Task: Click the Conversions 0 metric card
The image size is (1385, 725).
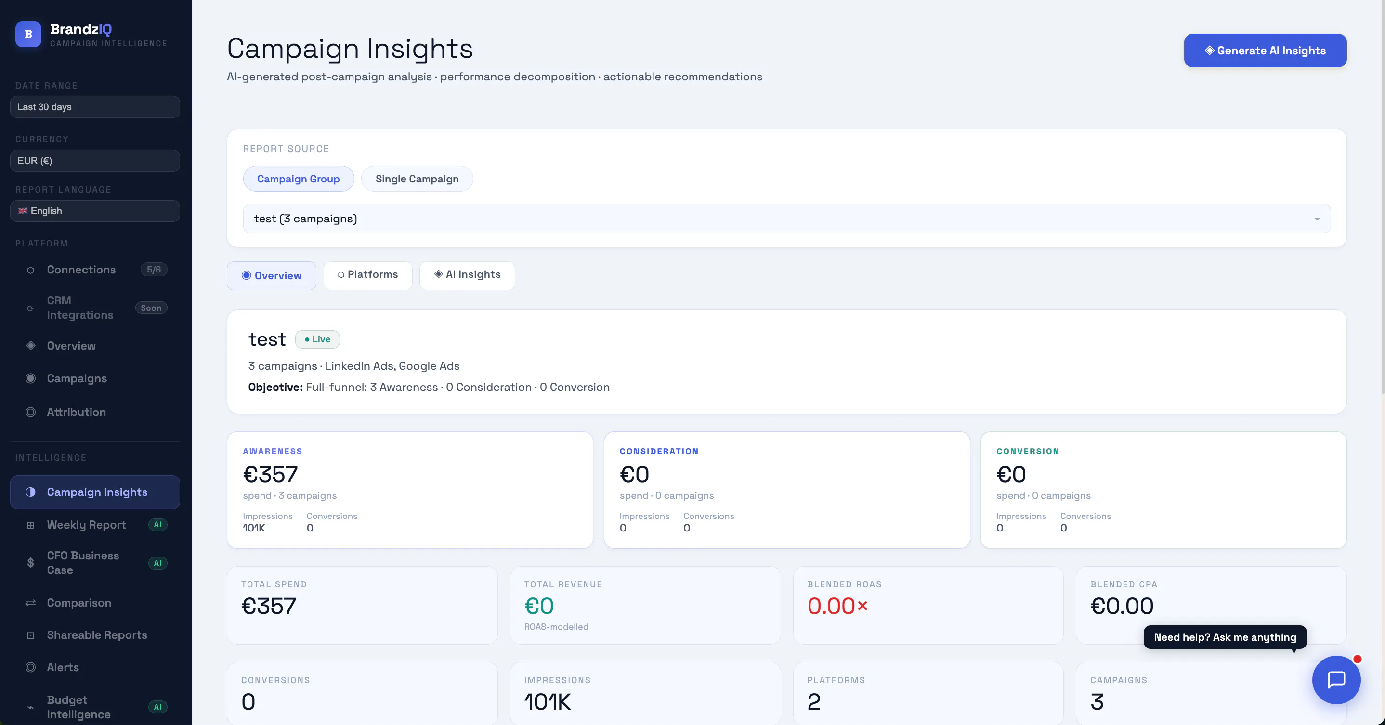Action: [362, 694]
